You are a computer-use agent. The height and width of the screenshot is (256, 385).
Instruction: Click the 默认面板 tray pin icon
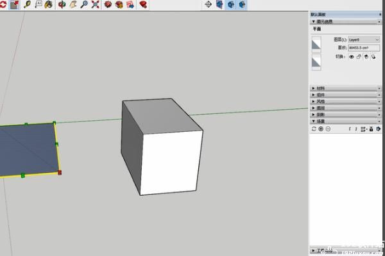coord(380,15)
